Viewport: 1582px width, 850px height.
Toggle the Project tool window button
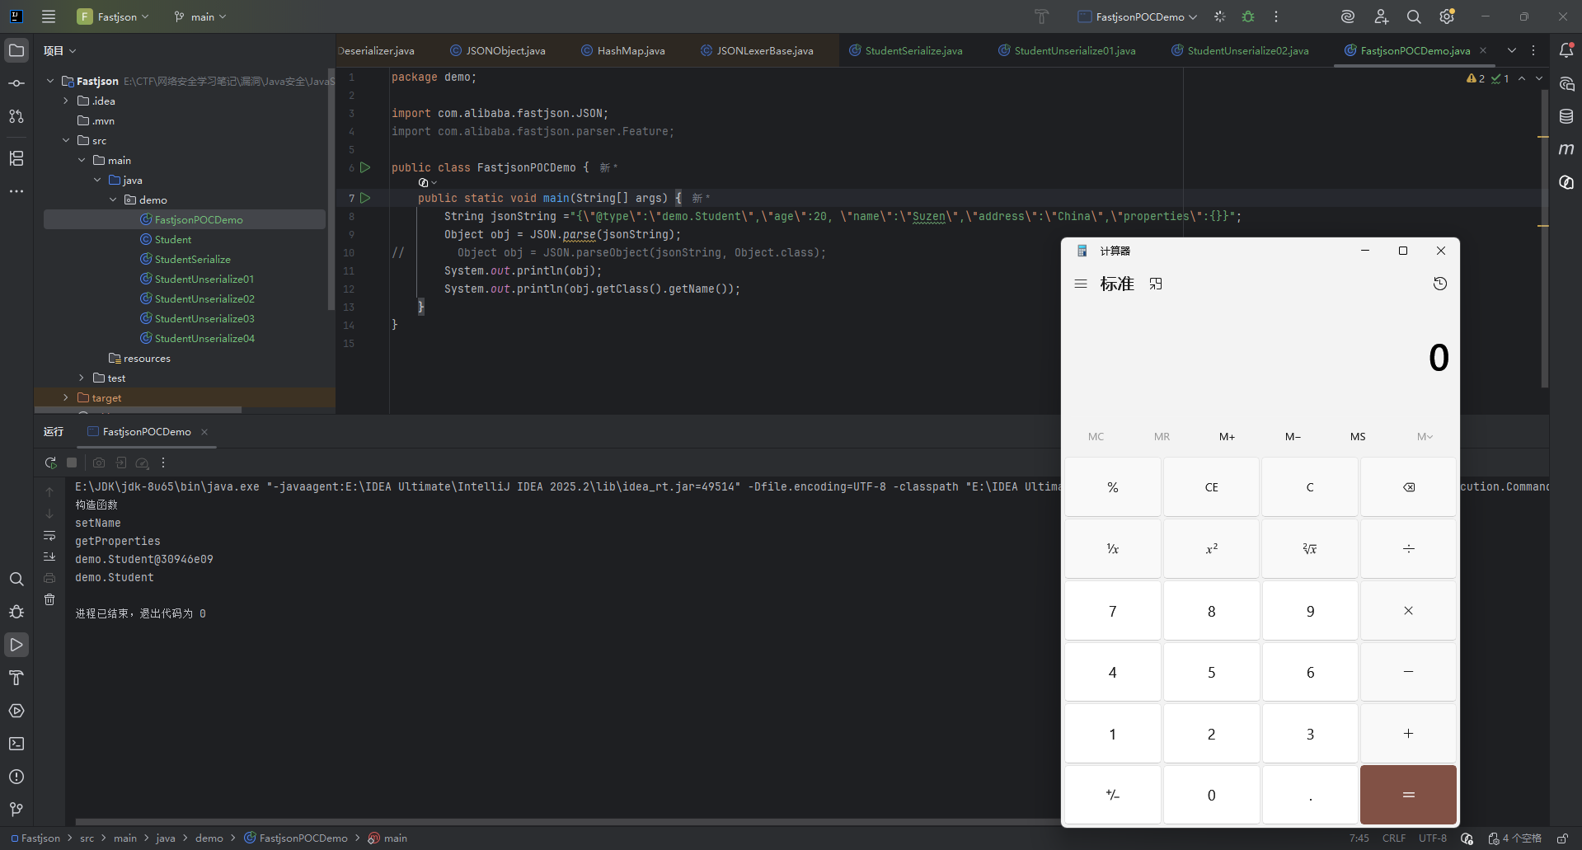coord(16,50)
